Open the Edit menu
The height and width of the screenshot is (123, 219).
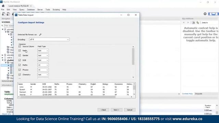(8, 10)
